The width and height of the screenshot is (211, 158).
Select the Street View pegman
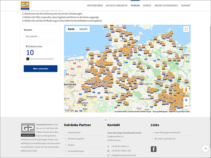pos(186,90)
